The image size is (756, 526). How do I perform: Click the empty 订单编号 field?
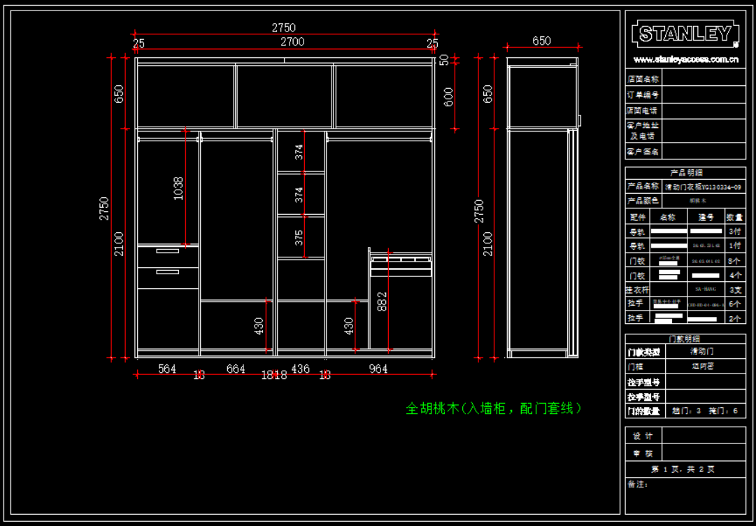tap(702, 94)
